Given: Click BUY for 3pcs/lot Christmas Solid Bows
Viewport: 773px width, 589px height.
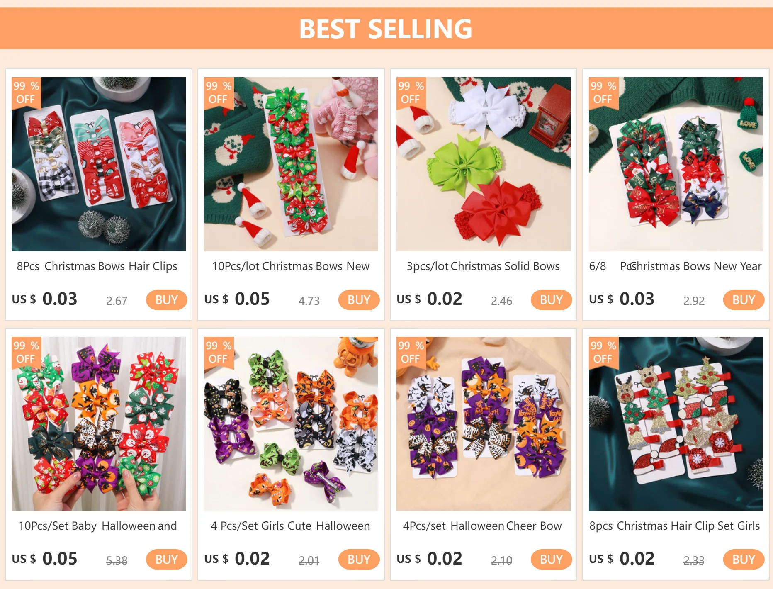Looking at the screenshot, I should 551,299.
